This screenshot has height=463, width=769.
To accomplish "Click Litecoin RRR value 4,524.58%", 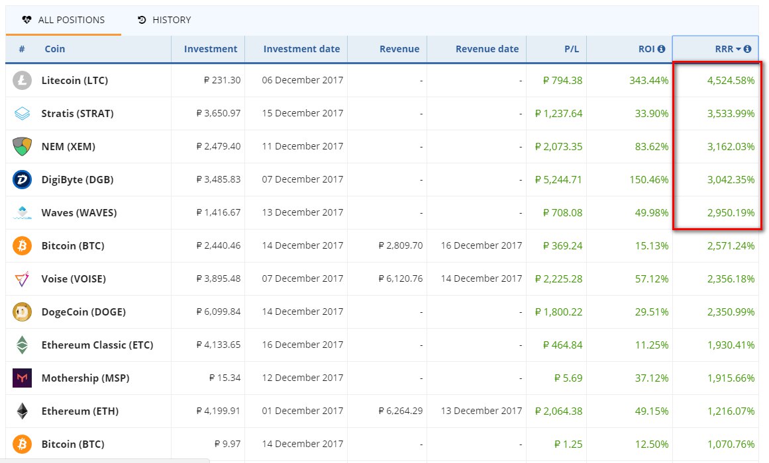I will (731, 80).
